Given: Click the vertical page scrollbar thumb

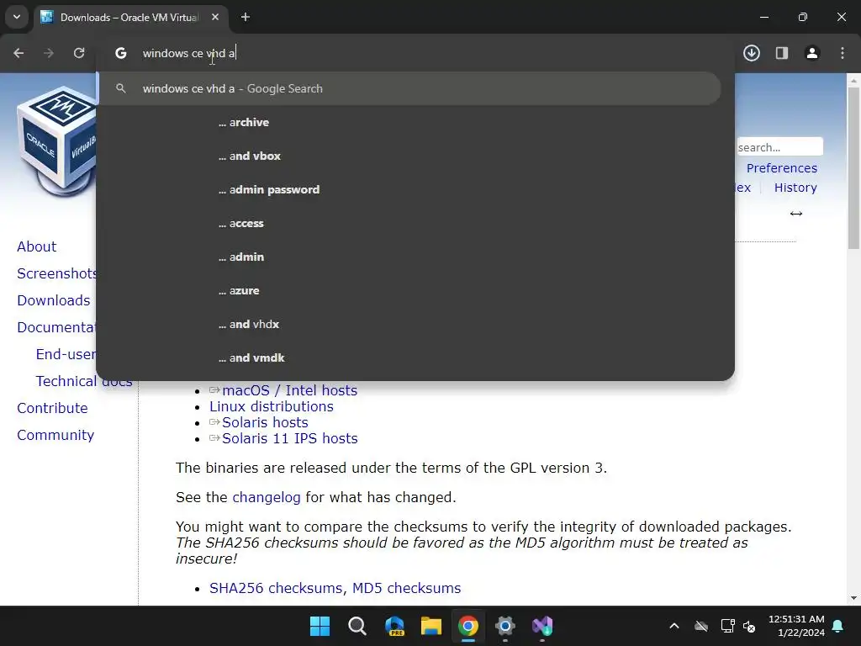Looking at the screenshot, I should click(x=854, y=167).
